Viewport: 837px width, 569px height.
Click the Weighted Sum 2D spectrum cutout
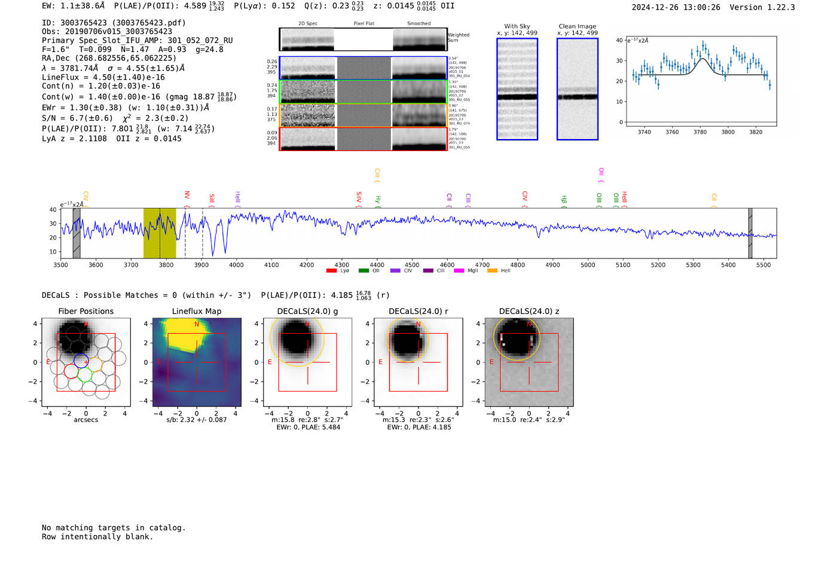tap(363, 39)
